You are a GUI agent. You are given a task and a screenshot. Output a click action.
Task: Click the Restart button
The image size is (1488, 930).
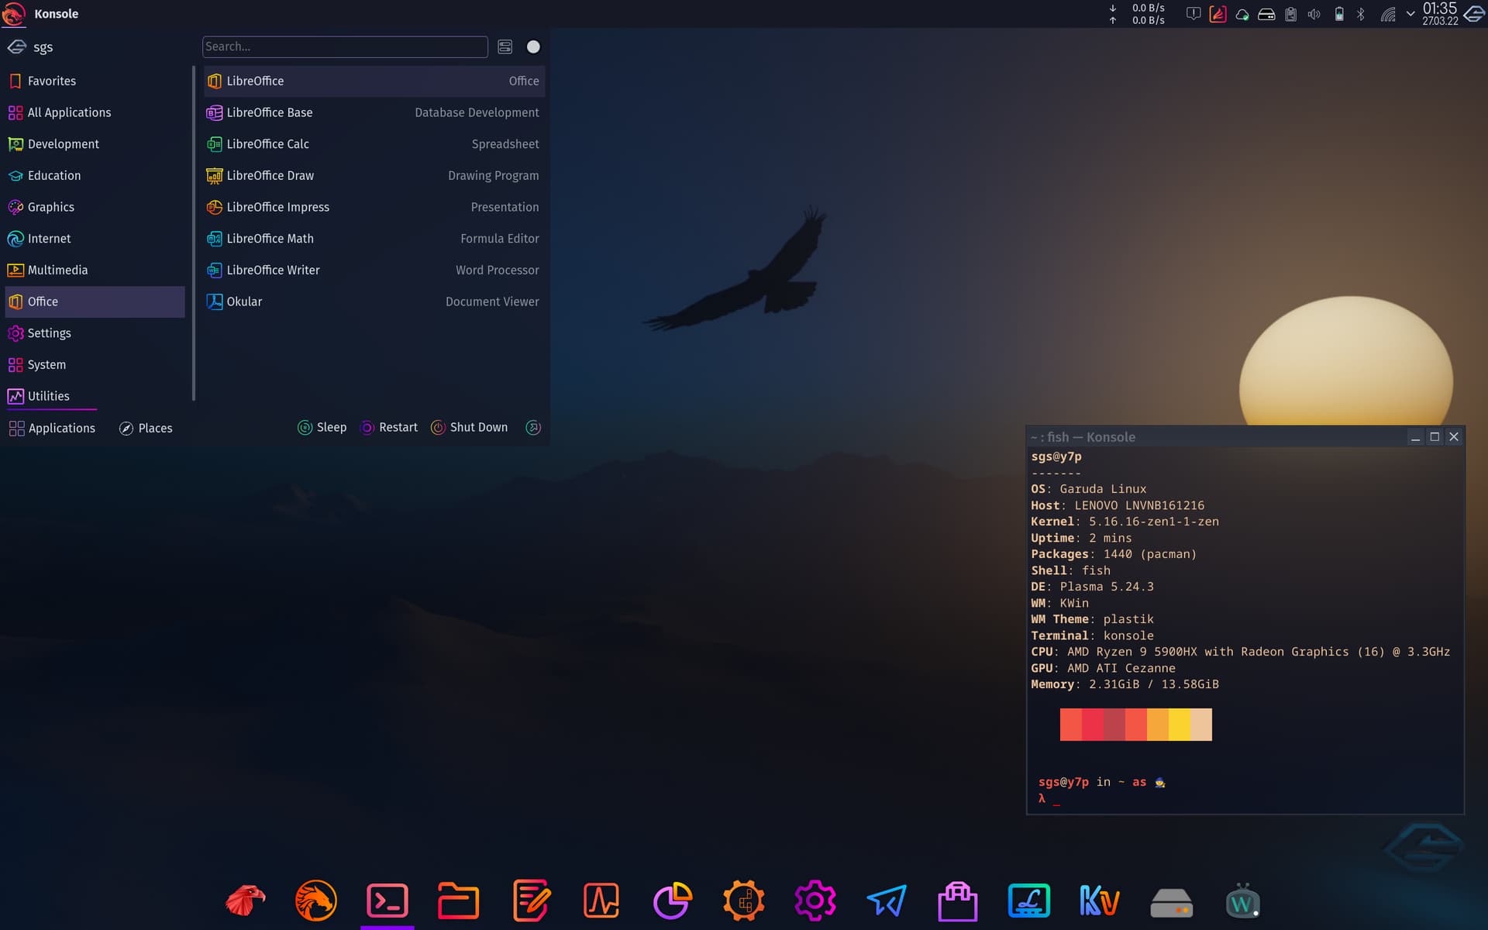389,427
